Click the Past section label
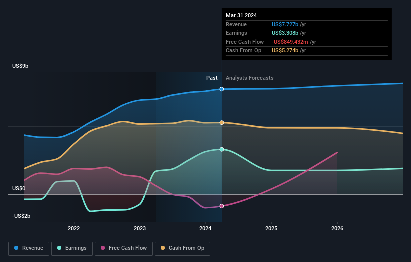 (x=212, y=78)
